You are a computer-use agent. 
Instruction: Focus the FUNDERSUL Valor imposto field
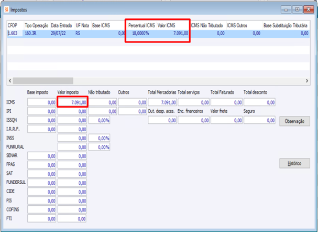[72, 183]
